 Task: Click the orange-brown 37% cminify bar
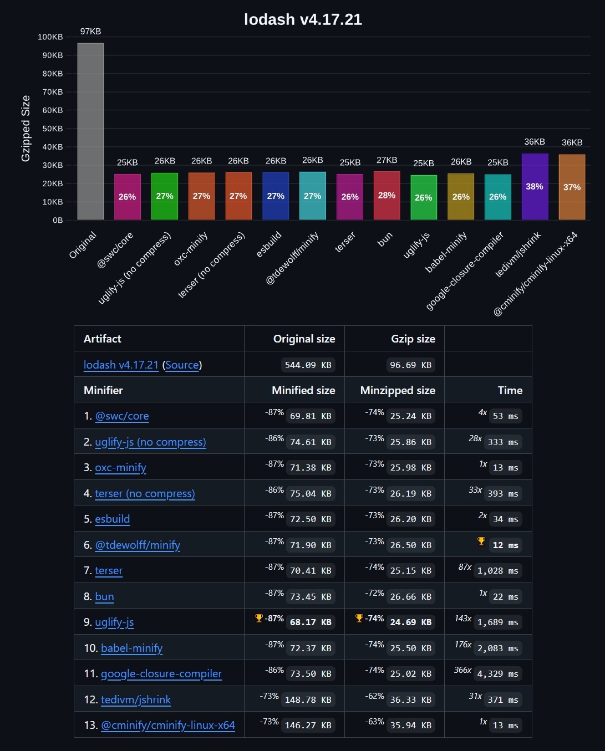(x=572, y=187)
